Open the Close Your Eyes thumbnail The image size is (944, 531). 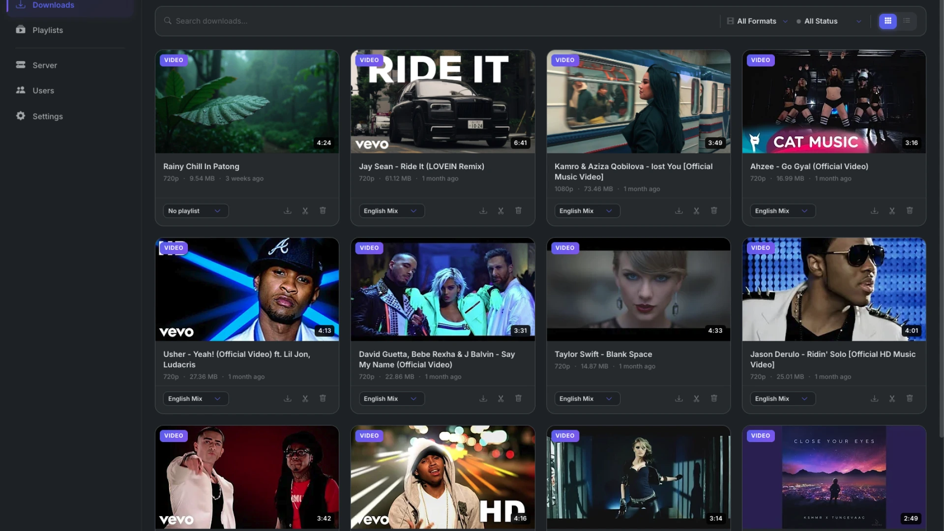(x=834, y=477)
